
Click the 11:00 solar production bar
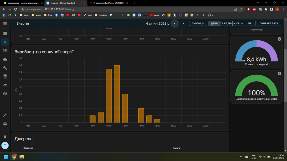tap(117, 94)
